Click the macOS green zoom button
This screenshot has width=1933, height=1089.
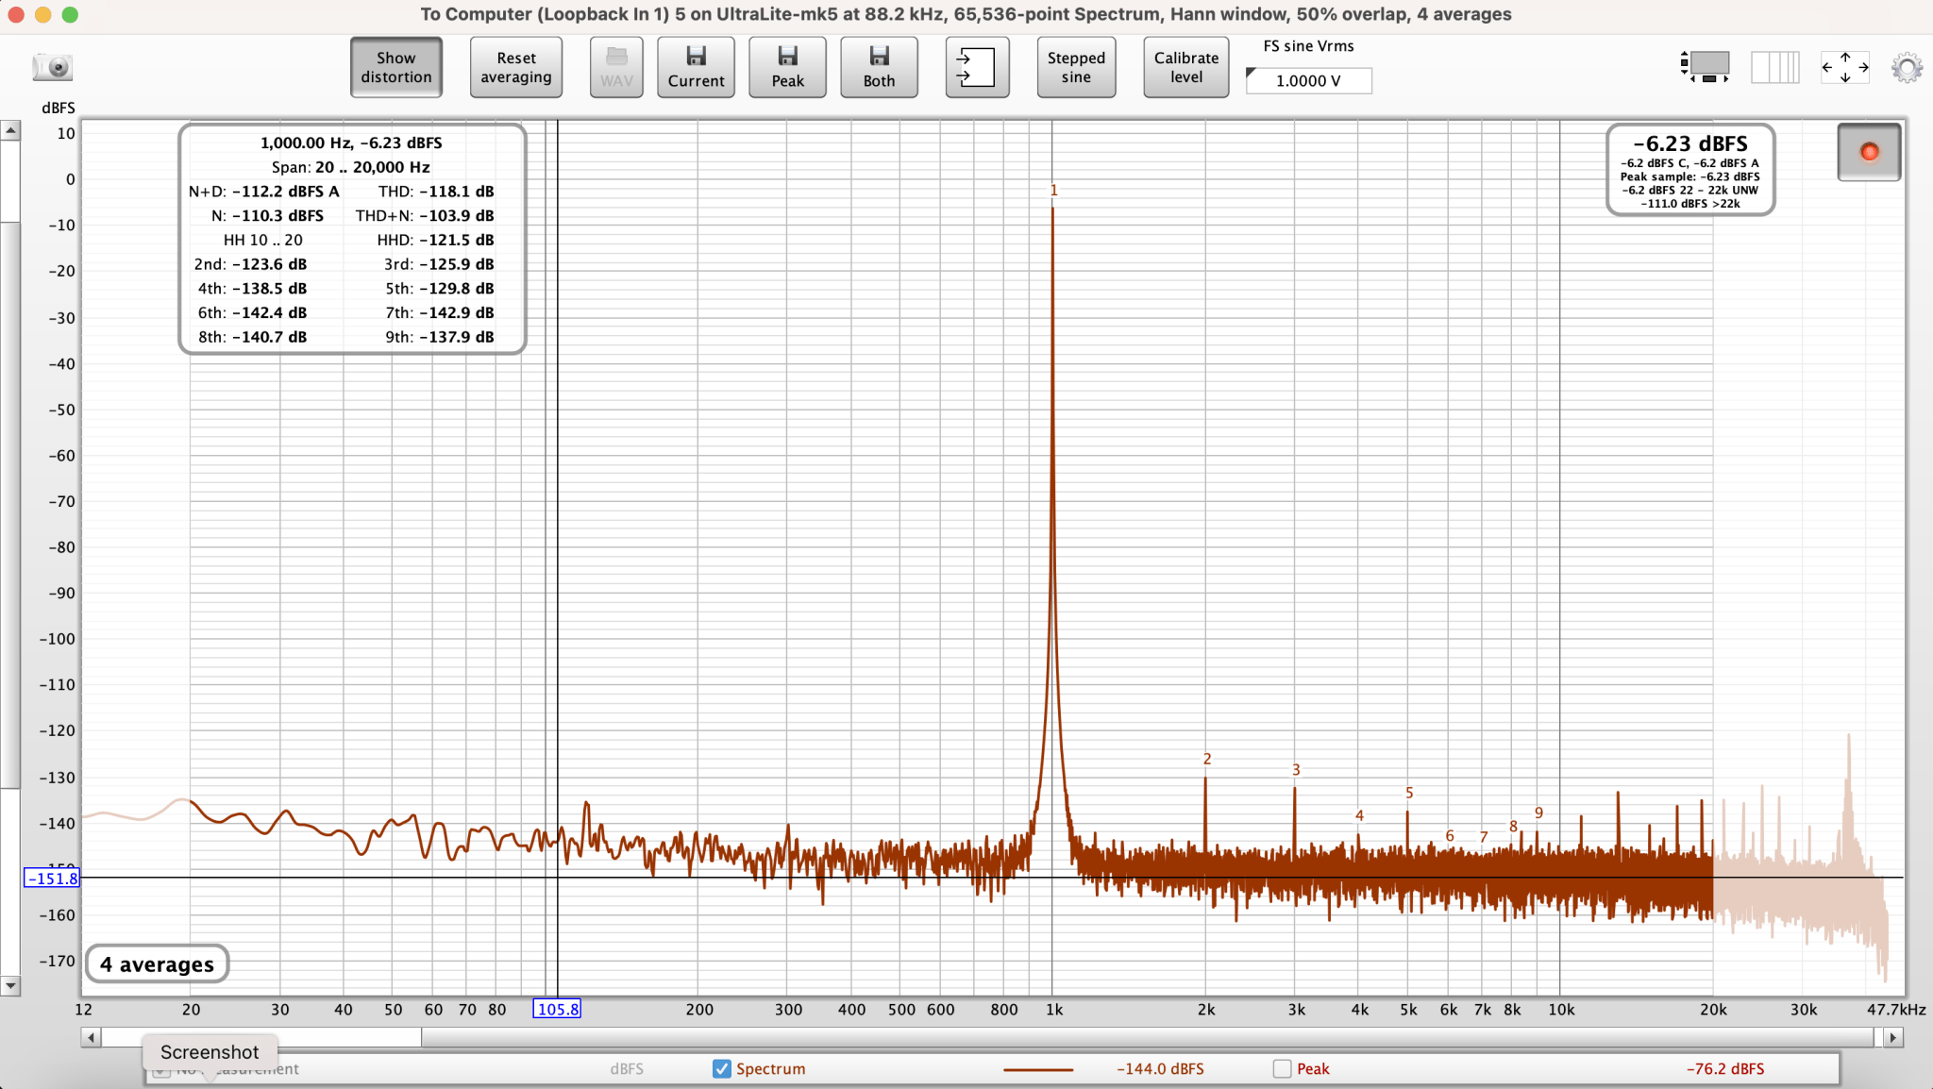coord(70,14)
